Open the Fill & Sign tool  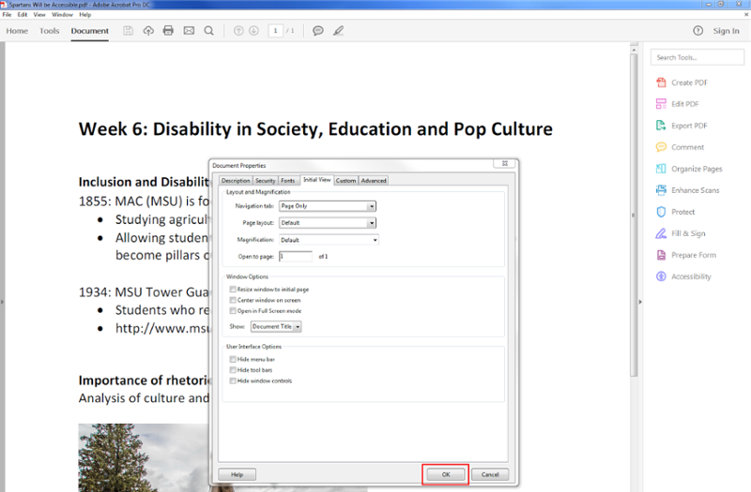681,233
